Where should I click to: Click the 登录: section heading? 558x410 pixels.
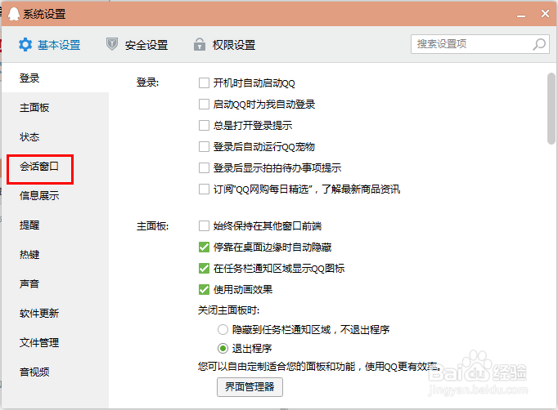pos(148,82)
